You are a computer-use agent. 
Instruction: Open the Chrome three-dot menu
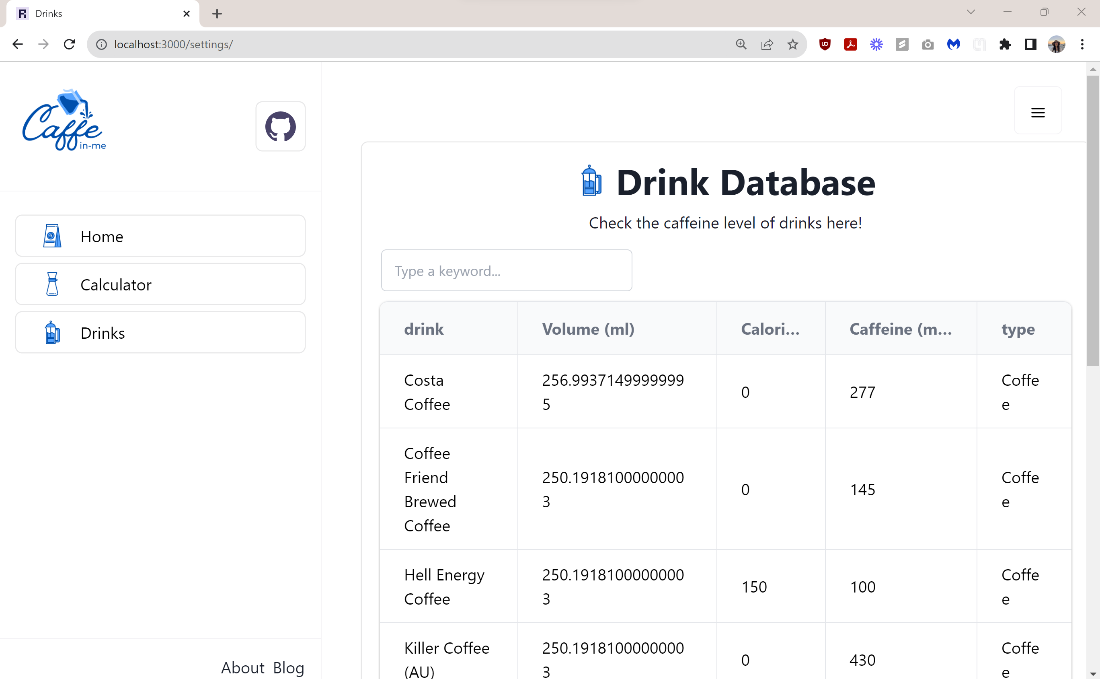point(1082,45)
